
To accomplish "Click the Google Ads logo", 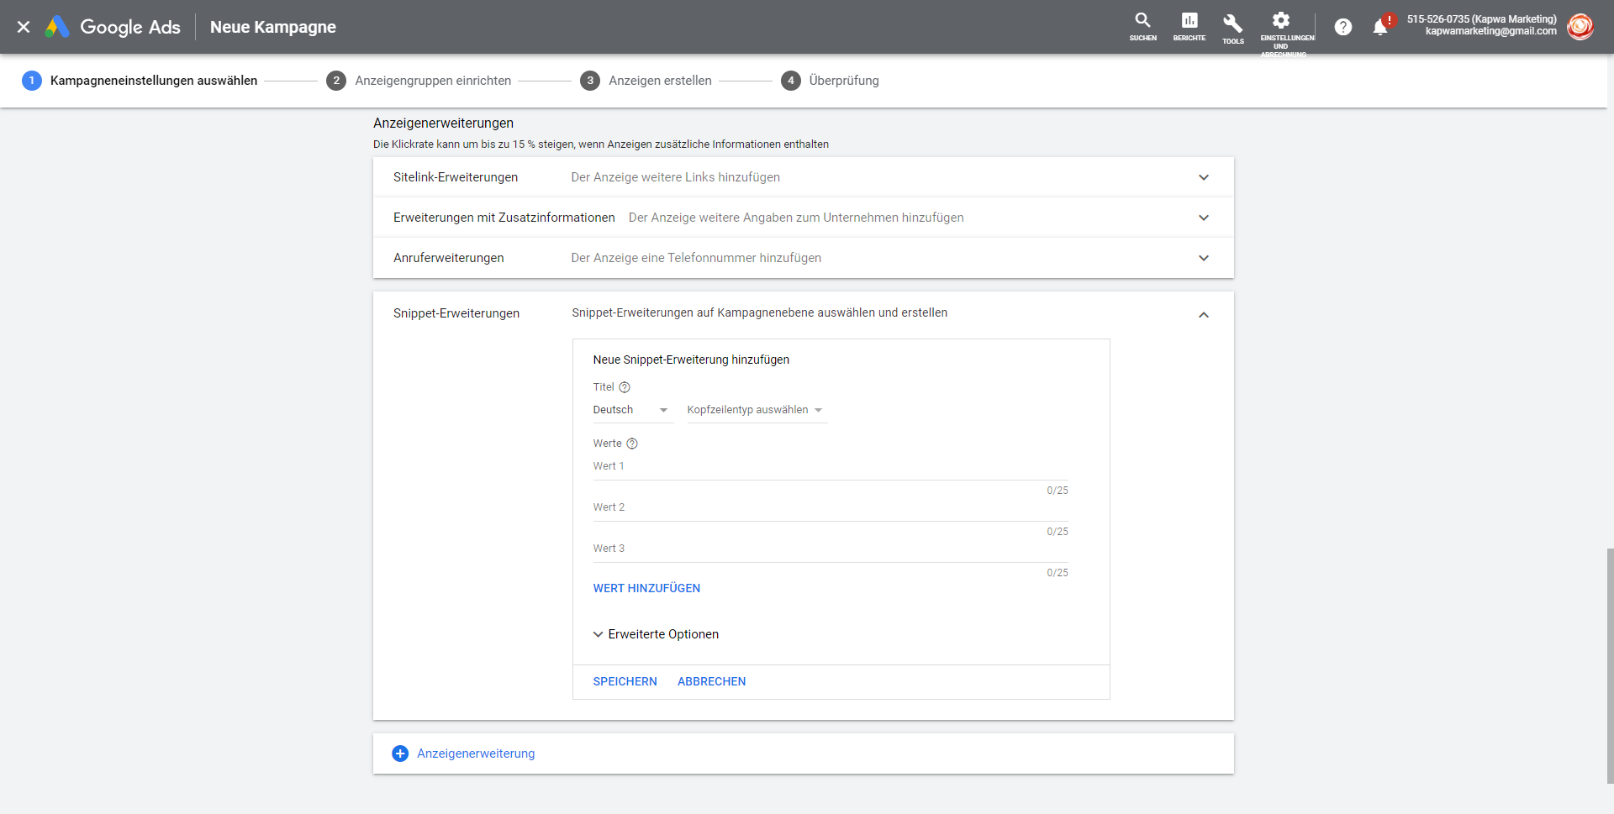I will [113, 27].
